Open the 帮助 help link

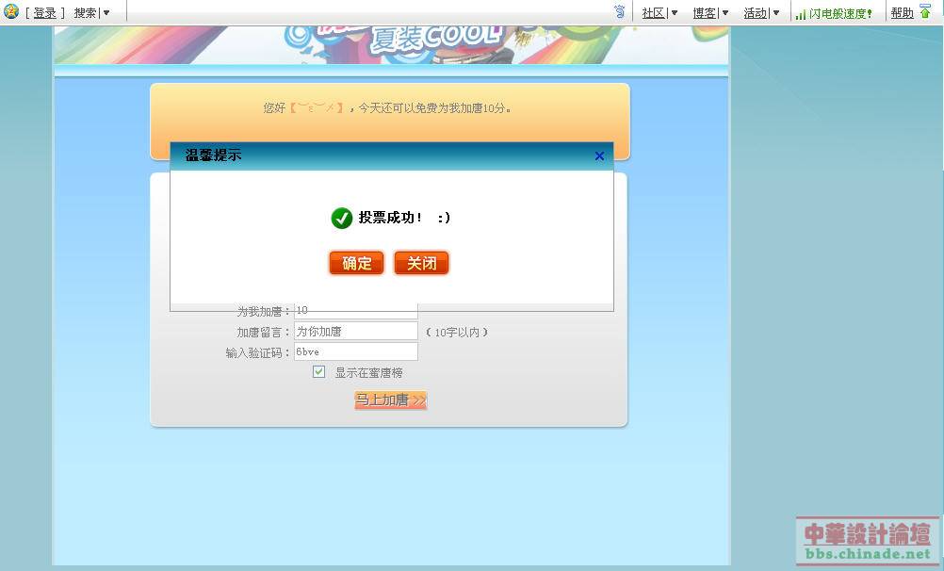coord(902,12)
